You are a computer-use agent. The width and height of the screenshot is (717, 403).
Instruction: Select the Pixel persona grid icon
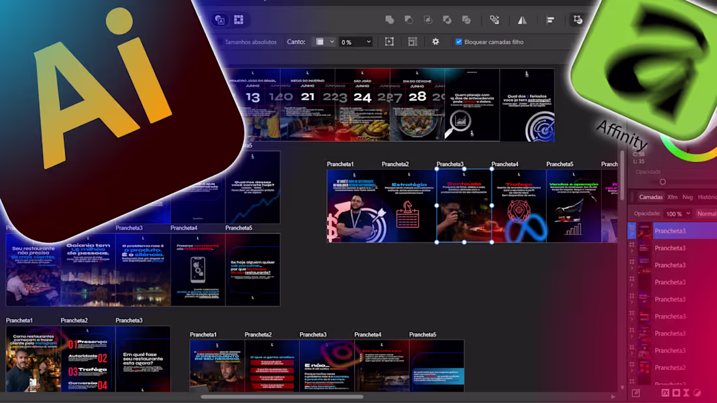pyautogui.click(x=239, y=20)
